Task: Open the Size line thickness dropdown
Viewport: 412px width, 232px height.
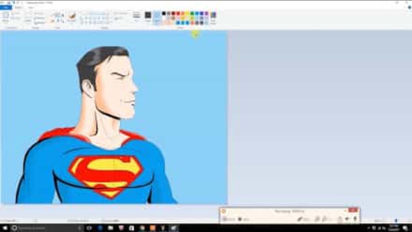Action: [136, 17]
